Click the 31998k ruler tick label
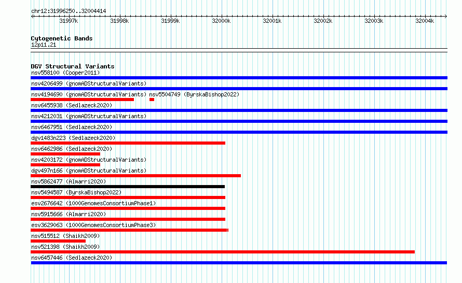Image resolution: width=462 pixels, height=283 pixels. click(119, 21)
